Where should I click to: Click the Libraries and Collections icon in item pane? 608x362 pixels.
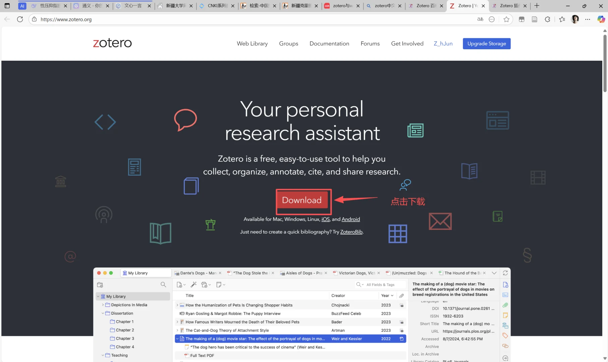[505, 325]
